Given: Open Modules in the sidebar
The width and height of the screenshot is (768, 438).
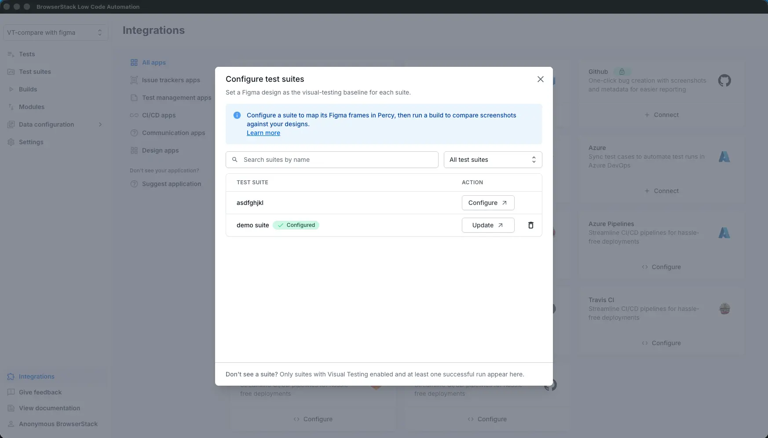Looking at the screenshot, I should pos(32,107).
